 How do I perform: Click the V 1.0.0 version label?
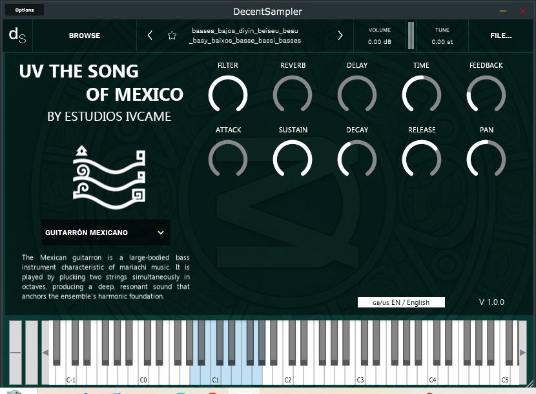pos(491,302)
